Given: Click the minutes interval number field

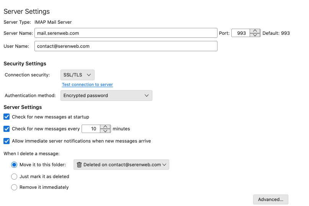Looking at the screenshot, I should (x=91, y=129).
